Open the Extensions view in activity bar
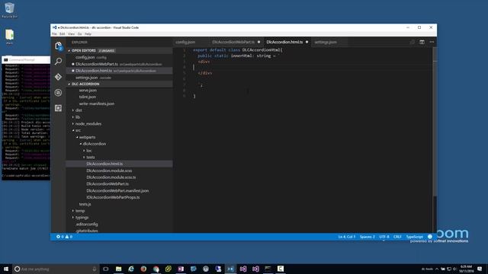Viewport: 488px width, 274px height. click(x=58, y=108)
